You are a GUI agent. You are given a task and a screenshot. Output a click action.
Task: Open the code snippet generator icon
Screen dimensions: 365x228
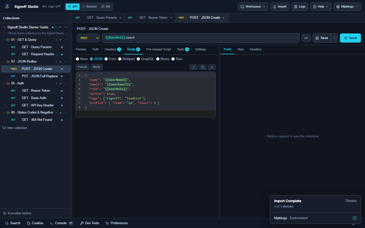click(306, 38)
